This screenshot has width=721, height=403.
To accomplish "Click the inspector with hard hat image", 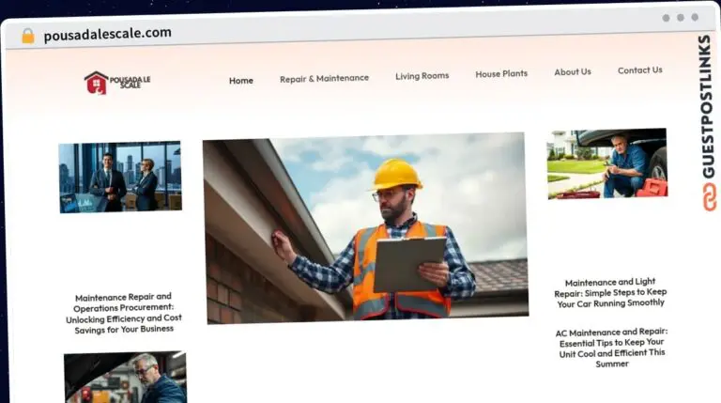I will pos(364,227).
